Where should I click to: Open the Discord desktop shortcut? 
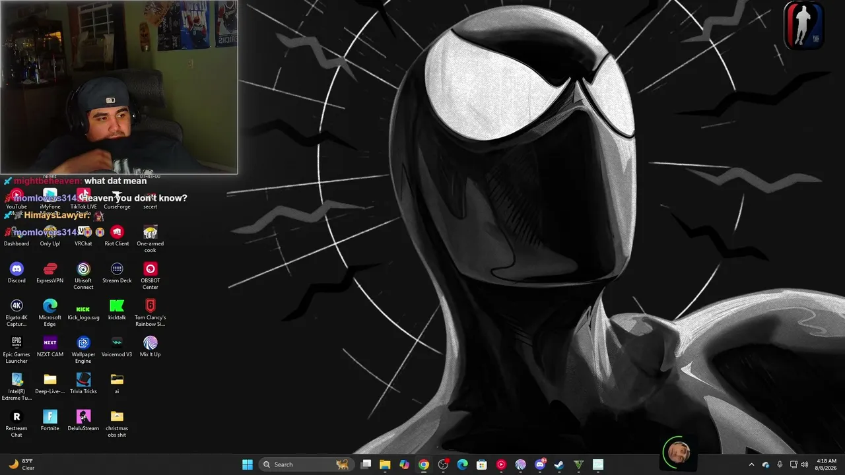coord(17,272)
